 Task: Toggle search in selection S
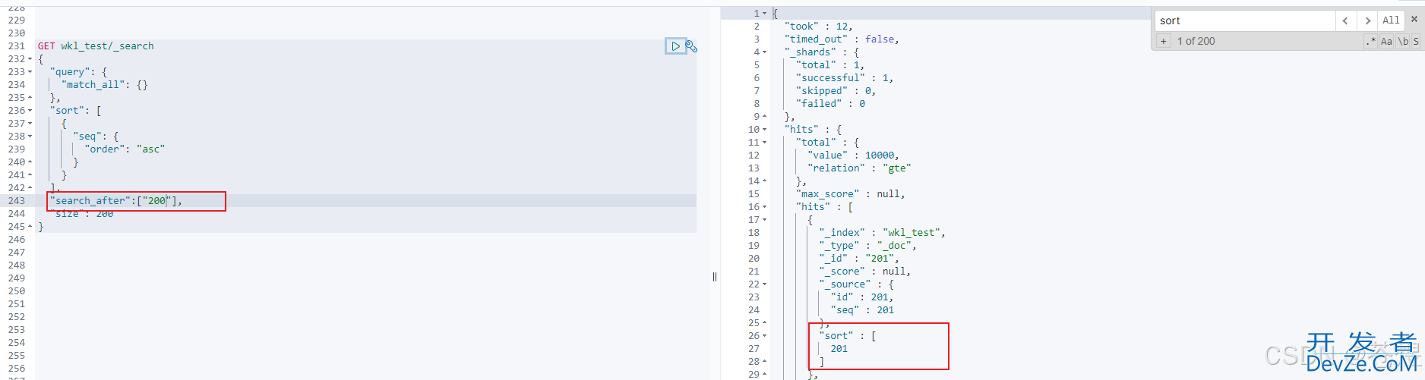(1416, 41)
